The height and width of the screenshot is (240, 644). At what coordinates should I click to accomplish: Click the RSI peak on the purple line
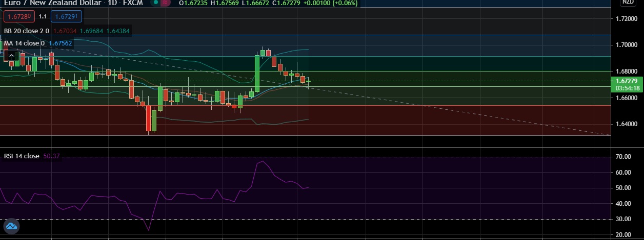tap(263, 161)
